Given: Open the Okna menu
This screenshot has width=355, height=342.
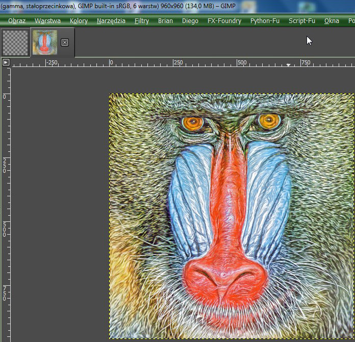Looking at the screenshot, I should 332,21.
